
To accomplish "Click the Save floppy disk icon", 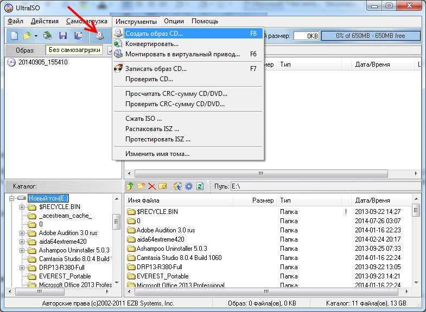I will pos(63,36).
